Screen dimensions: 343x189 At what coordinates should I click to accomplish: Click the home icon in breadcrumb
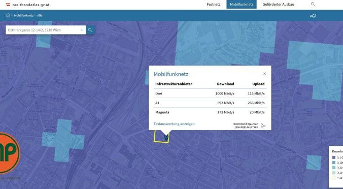(x=8, y=15)
